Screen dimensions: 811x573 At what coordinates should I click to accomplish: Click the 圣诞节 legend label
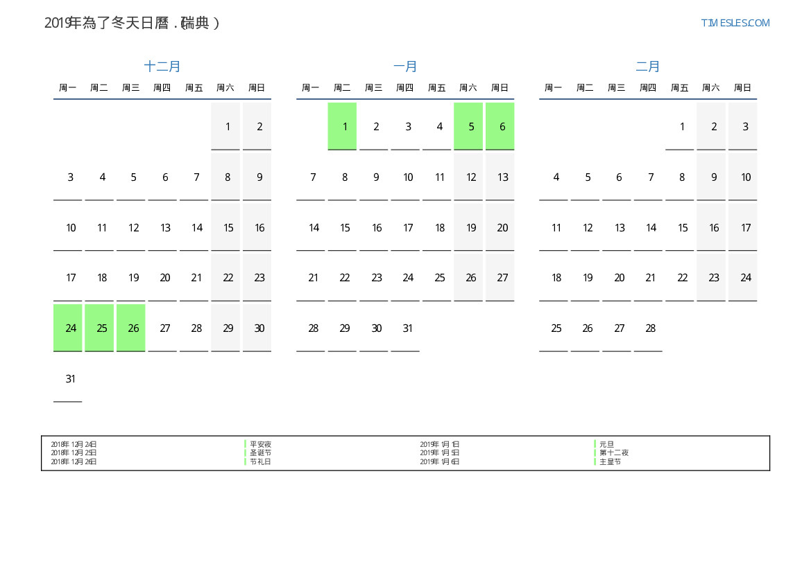[260, 452]
